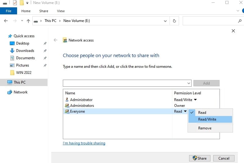Open WIN 2022 folder in navigation pane
The height and width of the screenshot is (163, 244).
pos(24,73)
